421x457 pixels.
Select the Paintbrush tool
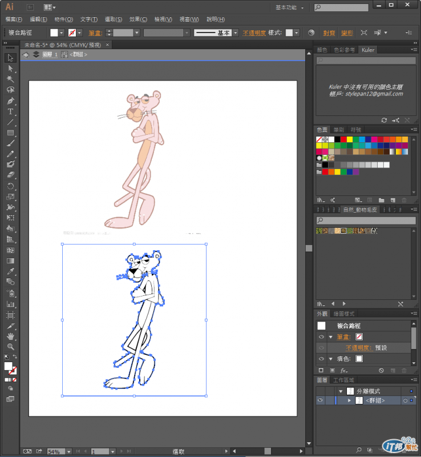click(10, 143)
